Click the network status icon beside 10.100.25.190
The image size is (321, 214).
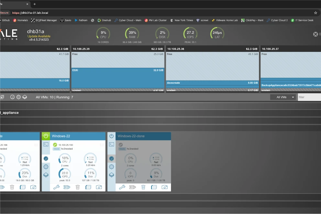[55, 144]
